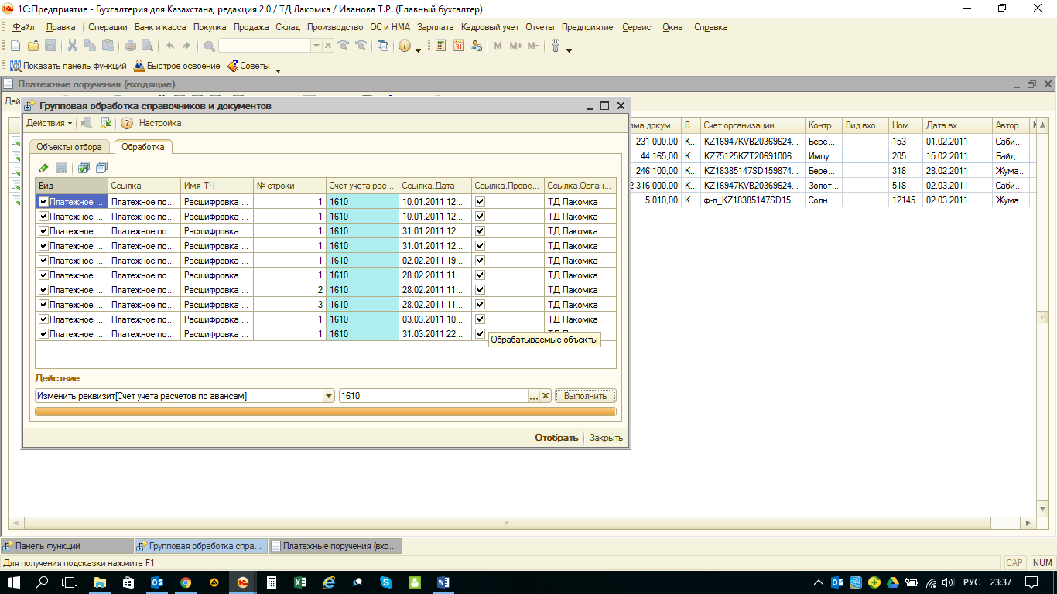Switch to Панель функций window tab at bottom
This screenshot has width=1057, height=594.
point(67,546)
